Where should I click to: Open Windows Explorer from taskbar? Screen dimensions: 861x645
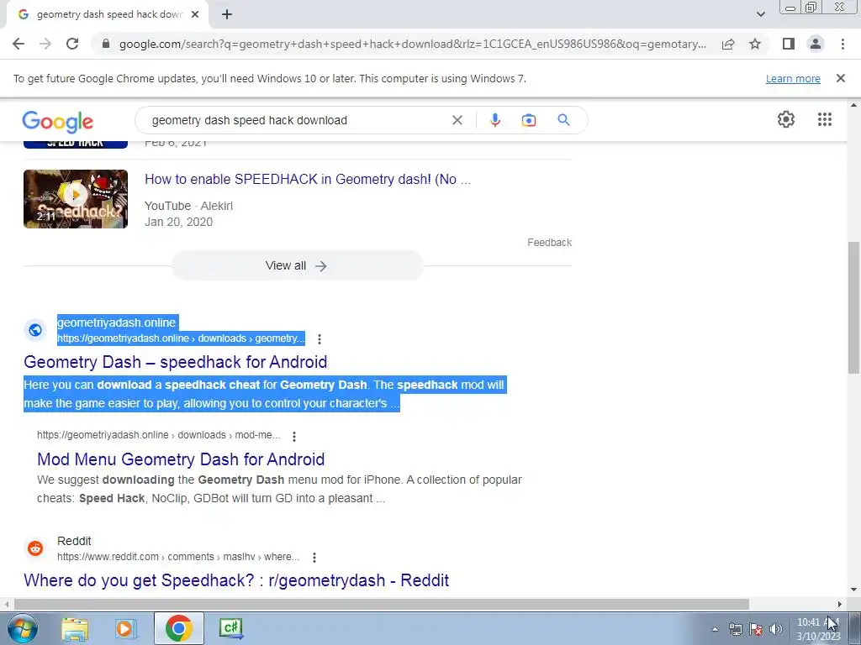(75, 629)
